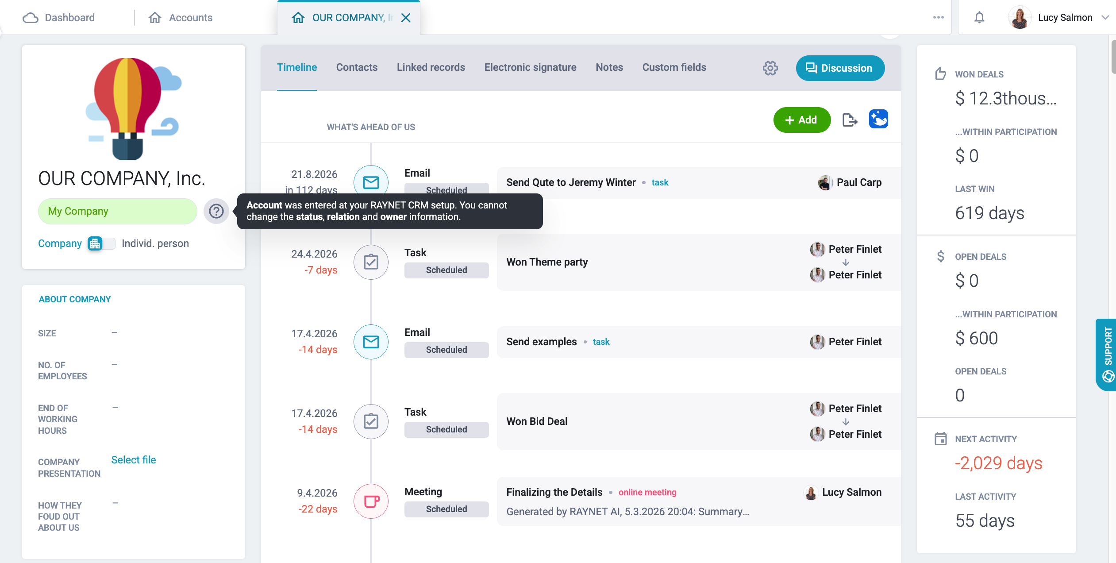The image size is (1116, 563).
Task: Click the email icon for Send examples
Action: coord(371,342)
